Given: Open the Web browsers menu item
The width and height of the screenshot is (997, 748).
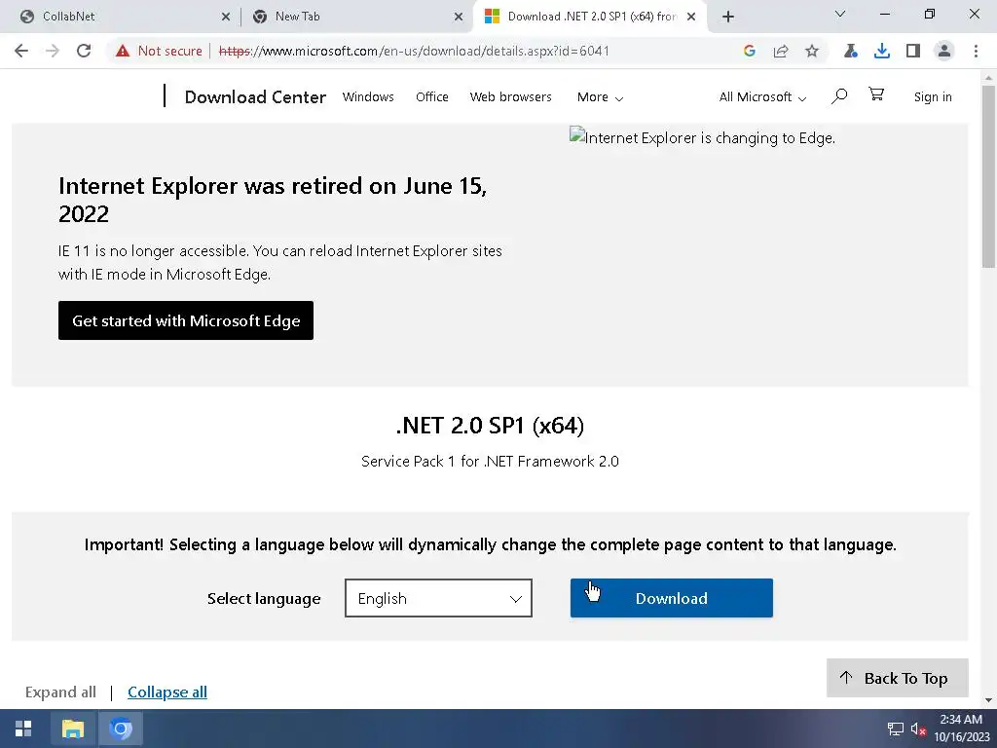Looking at the screenshot, I should [510, 97].
